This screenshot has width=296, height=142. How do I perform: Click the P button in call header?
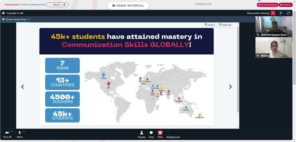tap(281, 13)
